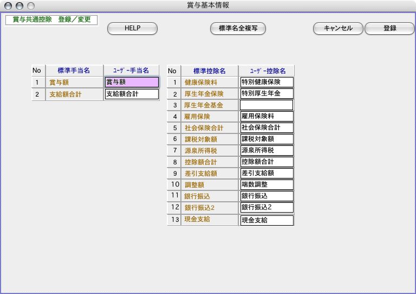Screen dimensions: 416x294
Task: Click the 特別厚生年金 input field
Action: click(x=266, y=94)
